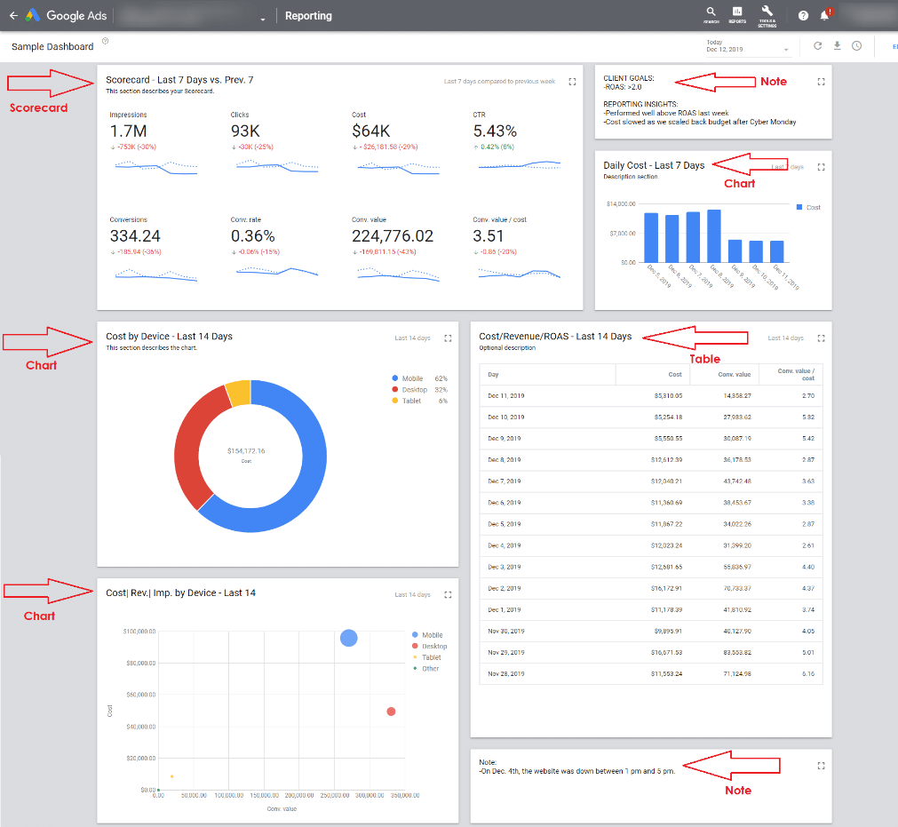This screenshot has width=898, height=827.
Task: Click the Reporting label in header
Action: click(x=308, y=16)
